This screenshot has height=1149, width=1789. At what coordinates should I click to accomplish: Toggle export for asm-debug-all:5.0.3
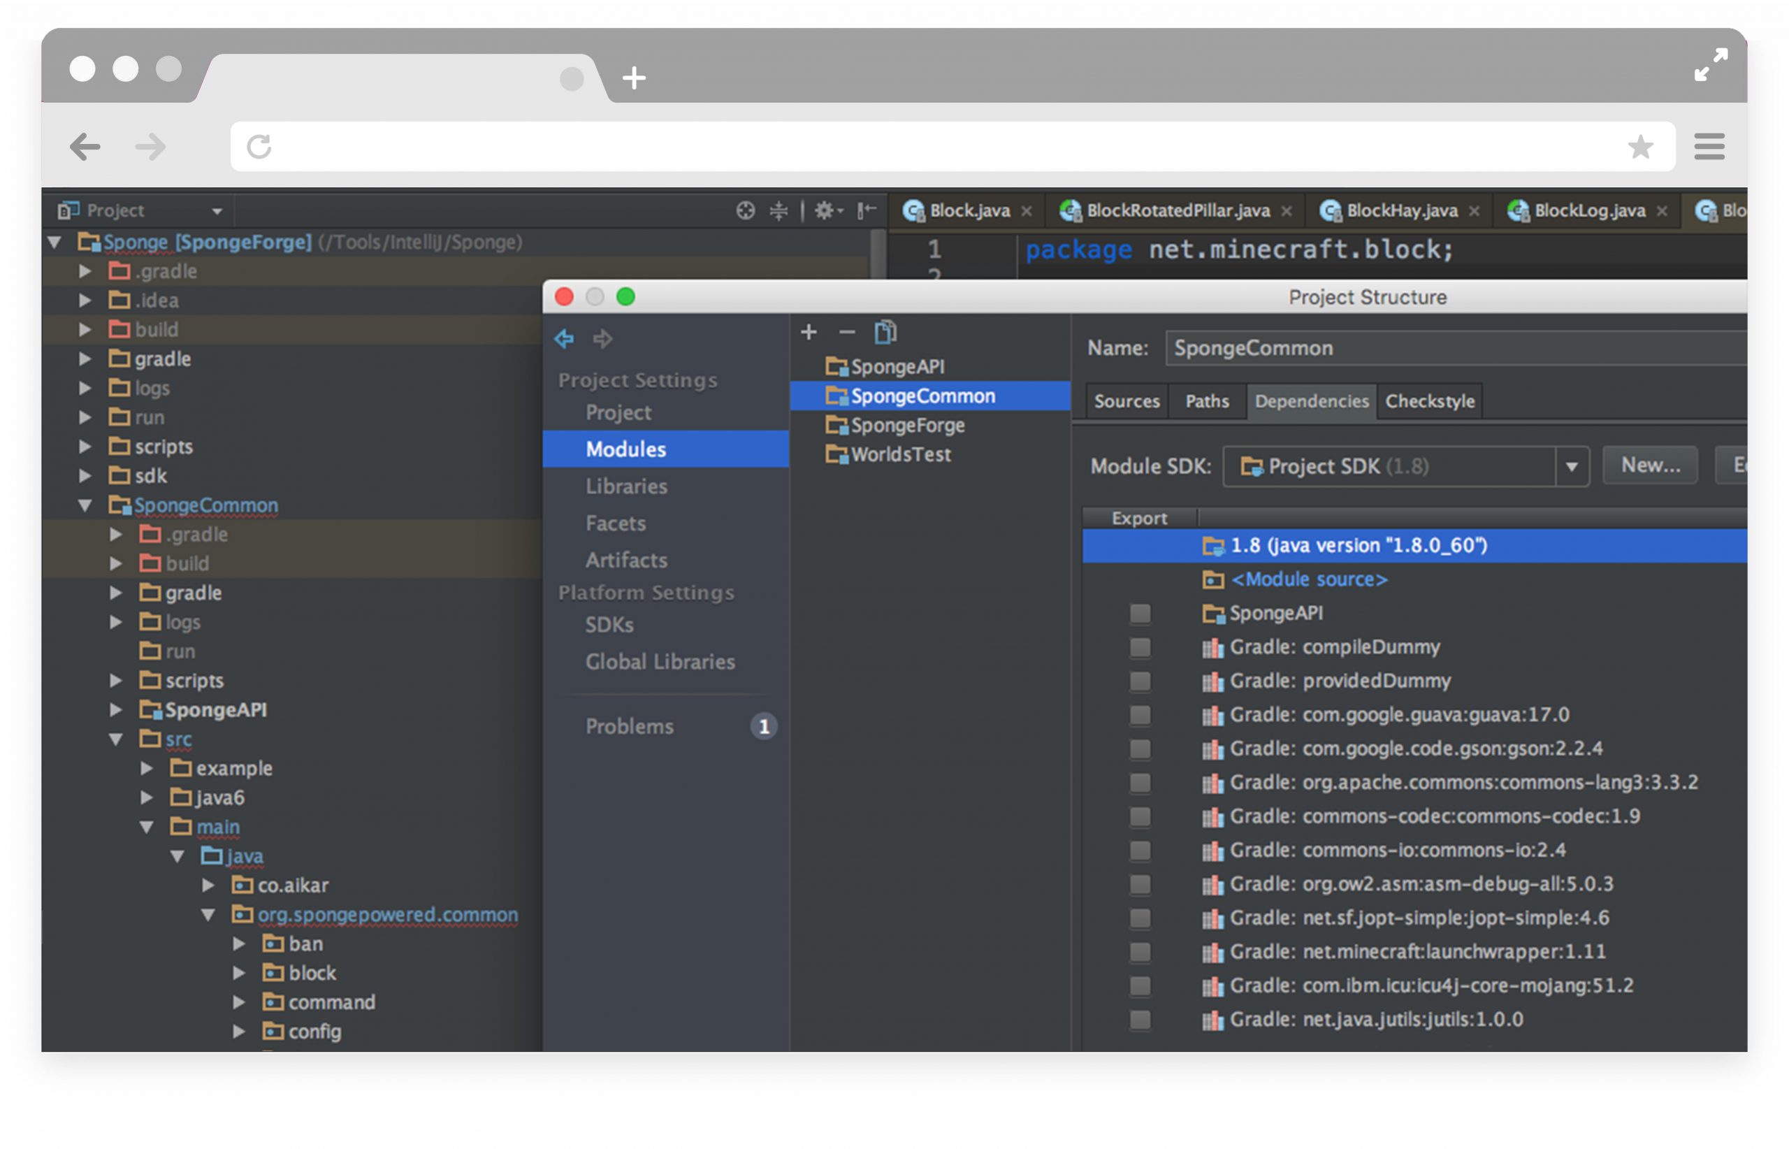tap(1140, 885)
